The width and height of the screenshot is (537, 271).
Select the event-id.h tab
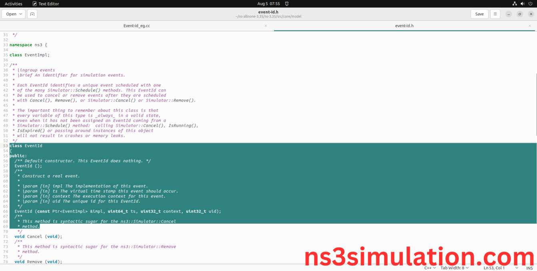point(404,26)
